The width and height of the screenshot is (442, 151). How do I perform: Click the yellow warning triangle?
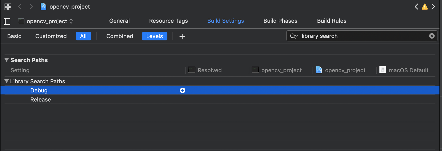pyautogui.click(x=425, y=7)
